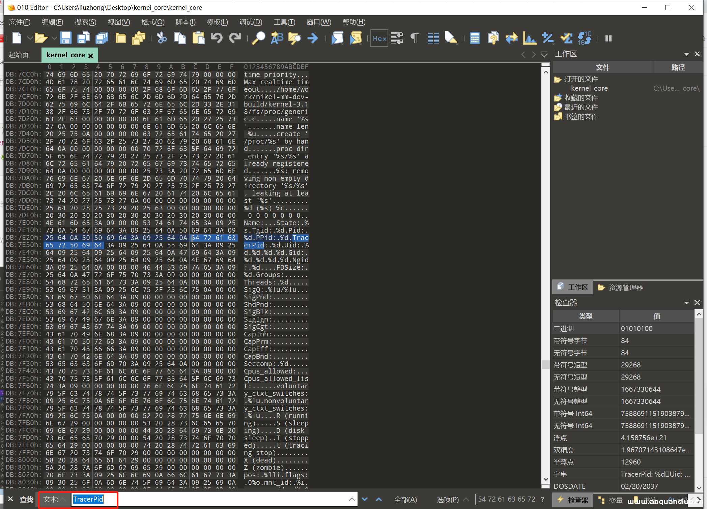Open the Find magnifier tool

point(259,38)
